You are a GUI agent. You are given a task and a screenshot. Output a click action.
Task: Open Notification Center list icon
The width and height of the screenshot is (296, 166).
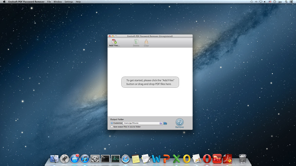point(291,2)
